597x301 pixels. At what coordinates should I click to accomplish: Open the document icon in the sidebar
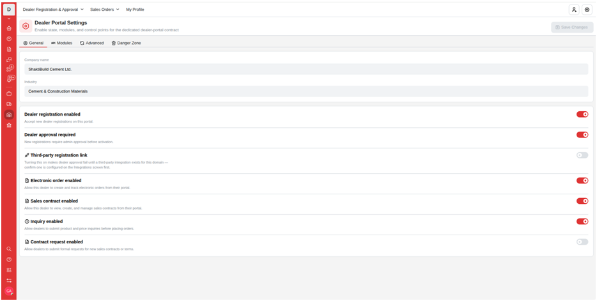[9, 49]
